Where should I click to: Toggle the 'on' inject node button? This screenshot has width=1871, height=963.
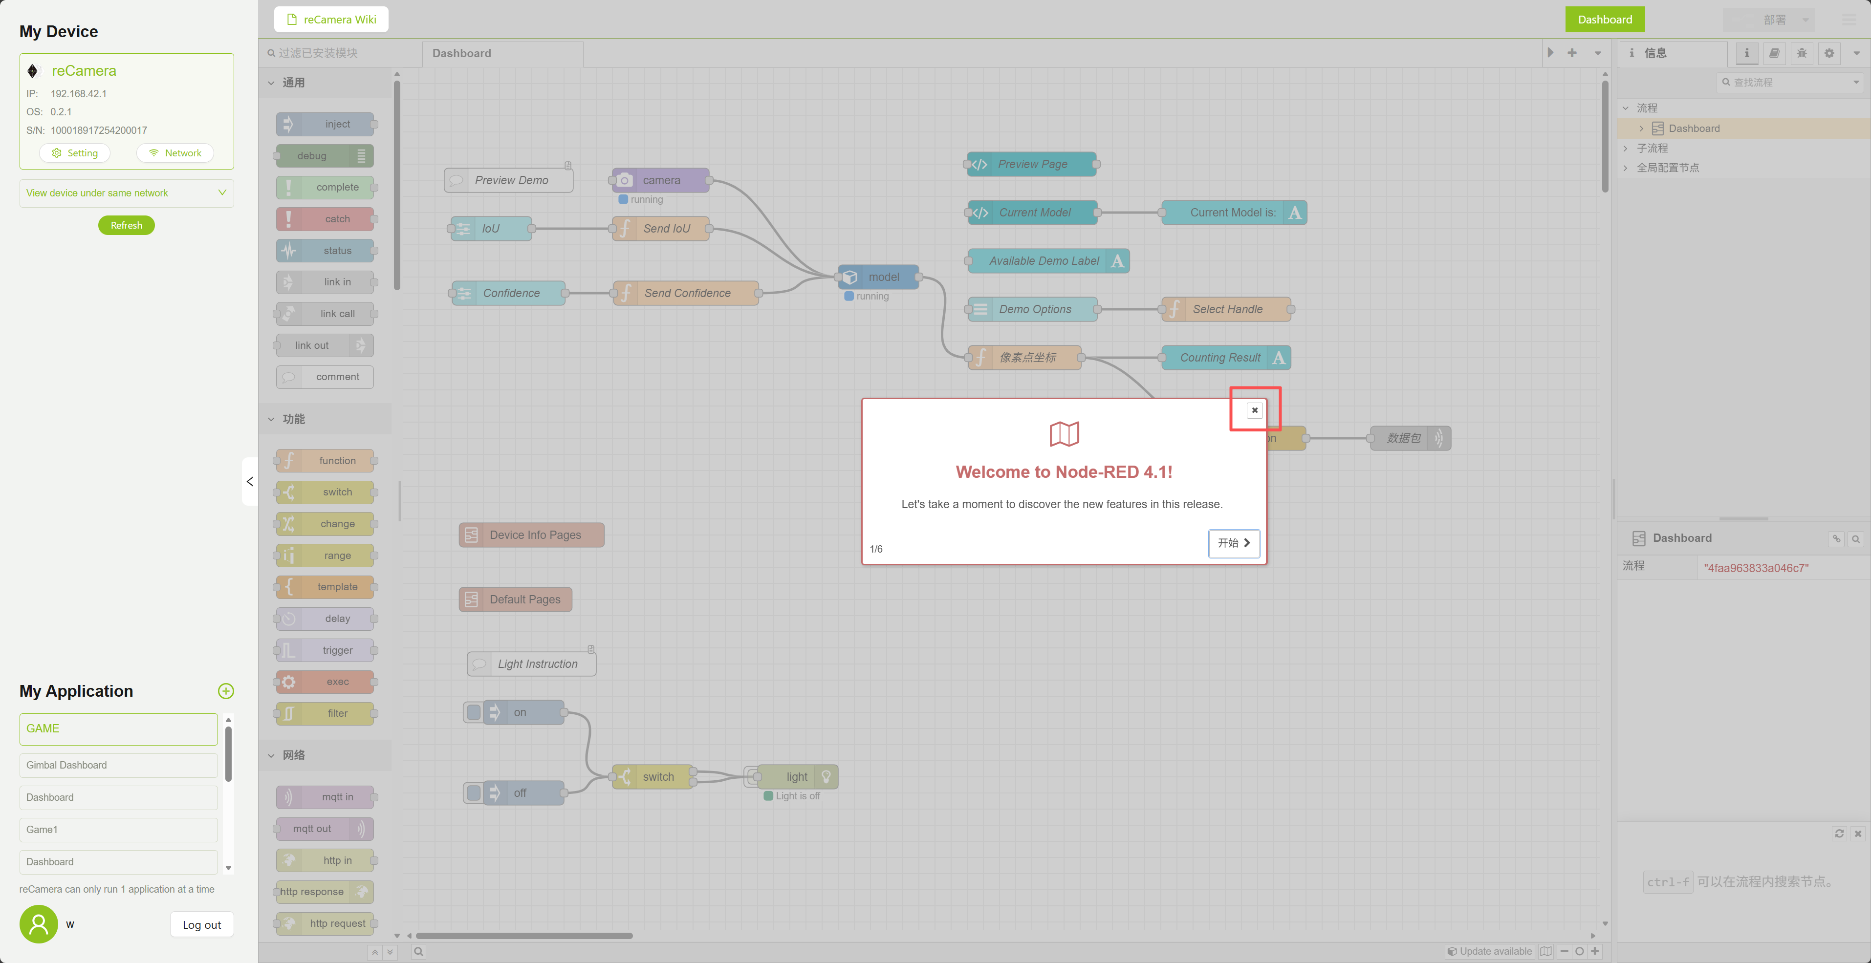click(474, 712)
